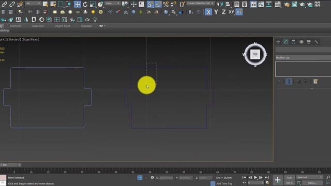
Task: Click Show End Result toggle
Action: tap(289, 82)
